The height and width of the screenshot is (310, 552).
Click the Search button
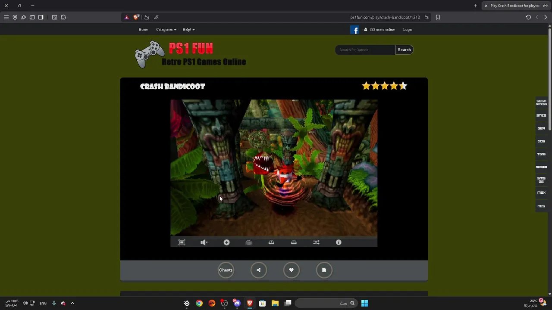pos(404,50)
